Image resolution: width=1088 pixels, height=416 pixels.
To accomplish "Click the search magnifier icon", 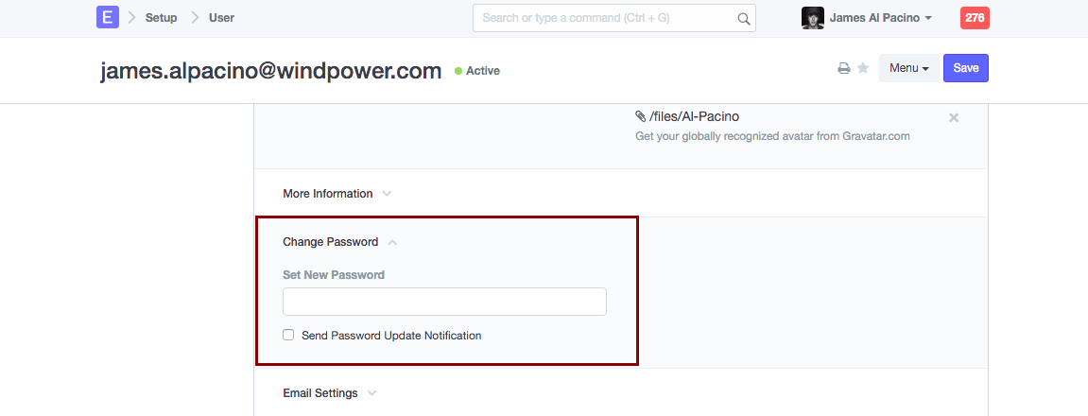I will point(744,18).
